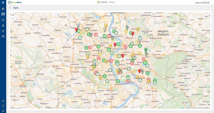The width and height of the screenshot is (214, 113).
Task: Open the person icon in sidebar
Action: [3, 25]
